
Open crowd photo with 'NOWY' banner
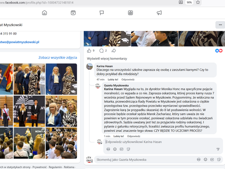(29, 143)
